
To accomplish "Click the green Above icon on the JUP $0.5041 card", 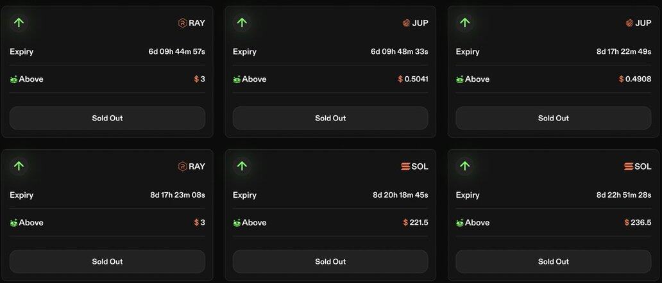I will pos(237,79).
